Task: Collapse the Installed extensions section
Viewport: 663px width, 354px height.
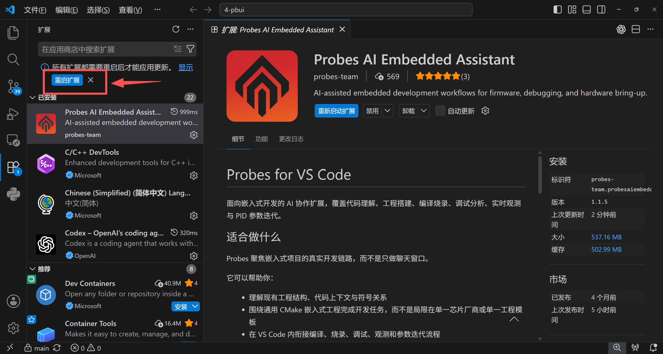Action: tap(32, 98)
